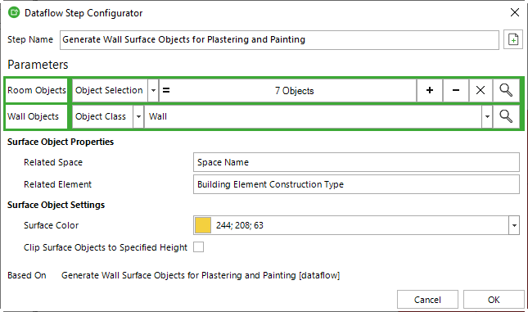
Task: Clear Room Objects selection with X icon
Action: point(481,90)
